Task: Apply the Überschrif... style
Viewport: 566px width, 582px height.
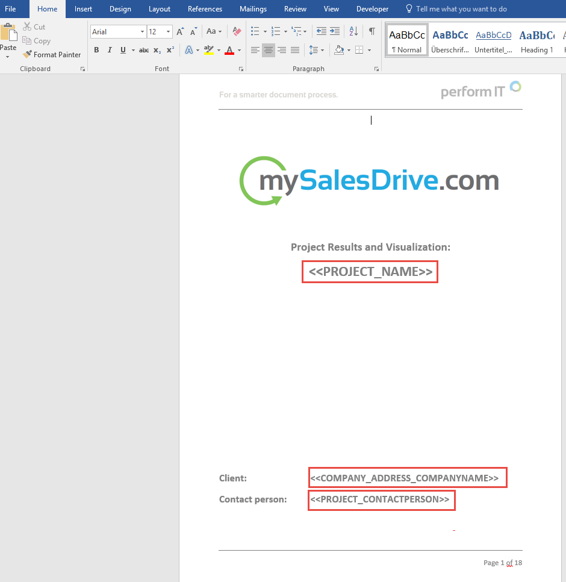Action: click(x=450, y=40)
